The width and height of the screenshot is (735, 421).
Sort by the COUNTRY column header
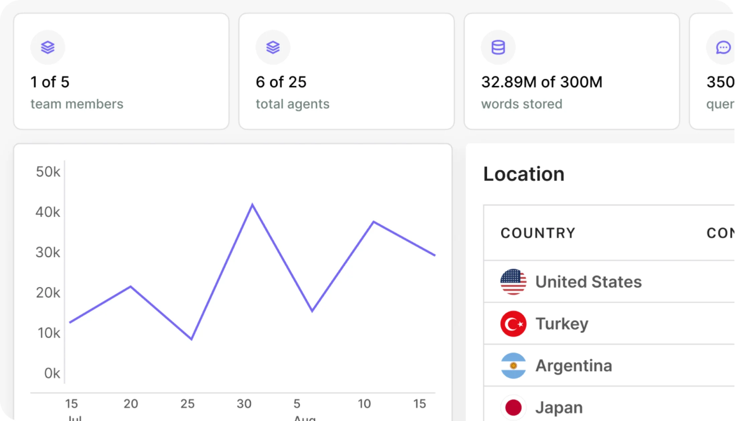(x=538, y=233)
